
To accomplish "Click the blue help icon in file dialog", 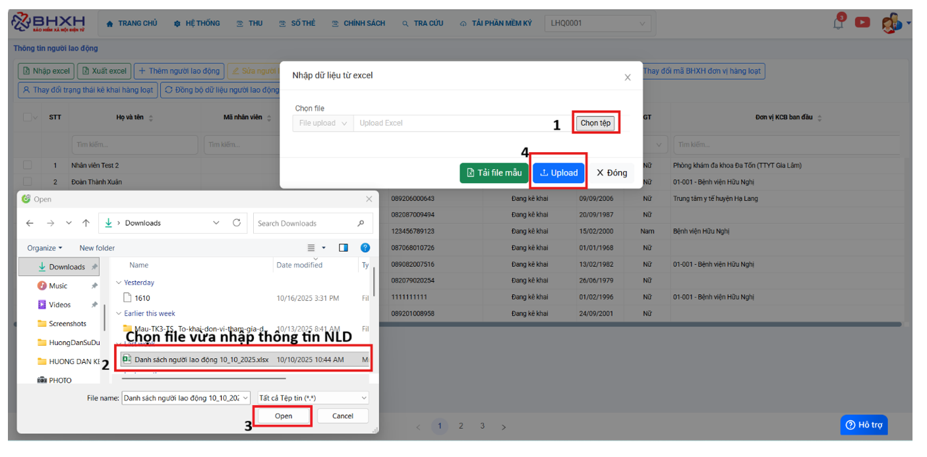I will tap(365, 248).
